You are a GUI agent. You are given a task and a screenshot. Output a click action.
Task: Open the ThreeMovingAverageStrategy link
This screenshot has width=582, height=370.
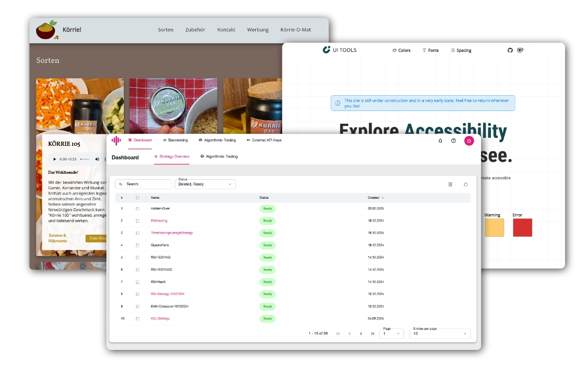coord(171,233)
